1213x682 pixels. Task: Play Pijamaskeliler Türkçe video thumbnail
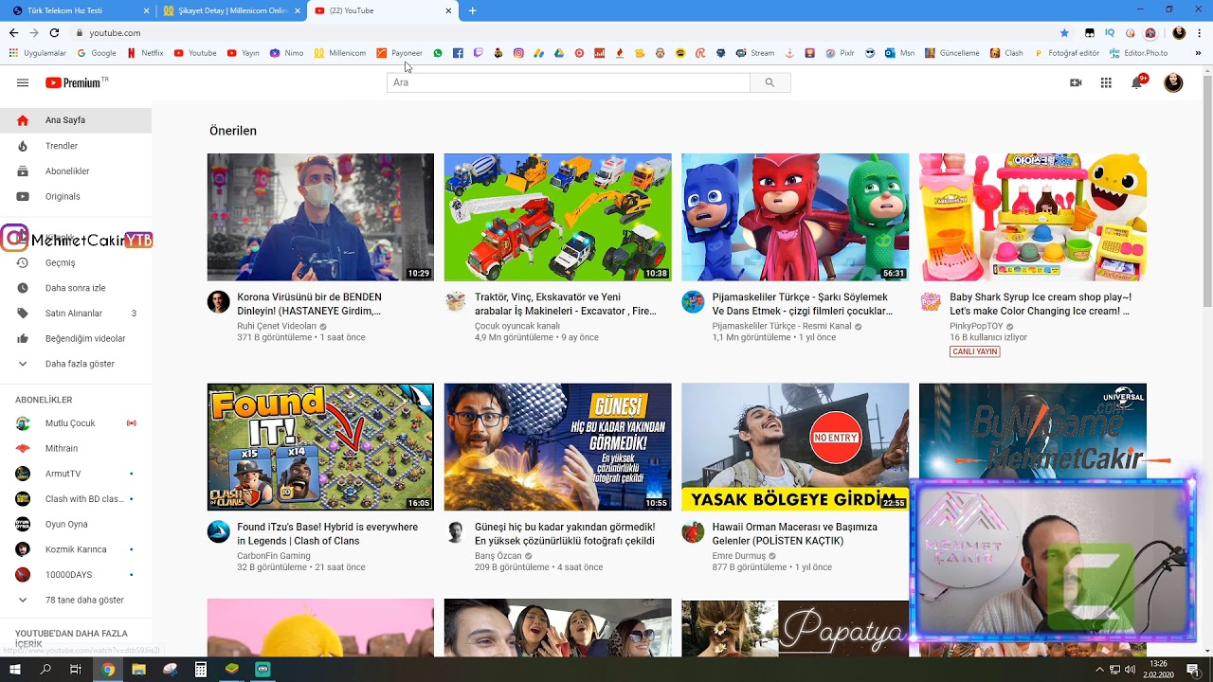pyautogui.click(x=795, y=217)
